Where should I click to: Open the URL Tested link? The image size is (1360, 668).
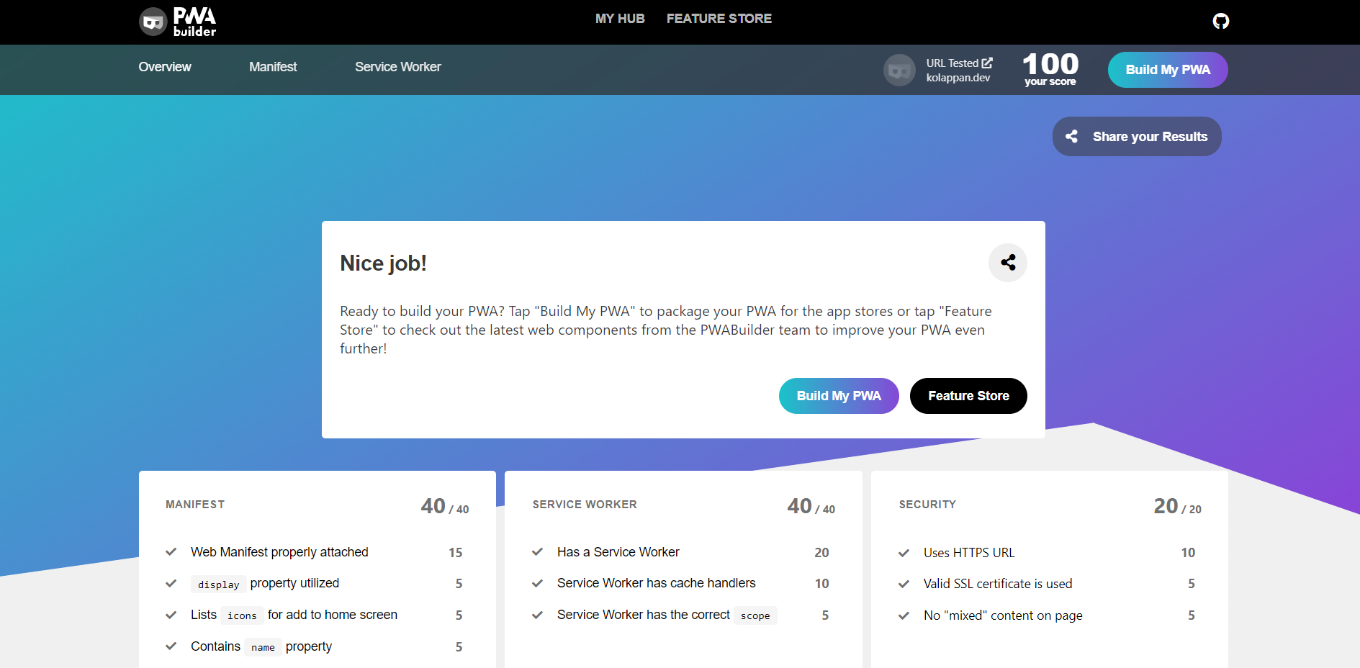[x=959, y=63]
